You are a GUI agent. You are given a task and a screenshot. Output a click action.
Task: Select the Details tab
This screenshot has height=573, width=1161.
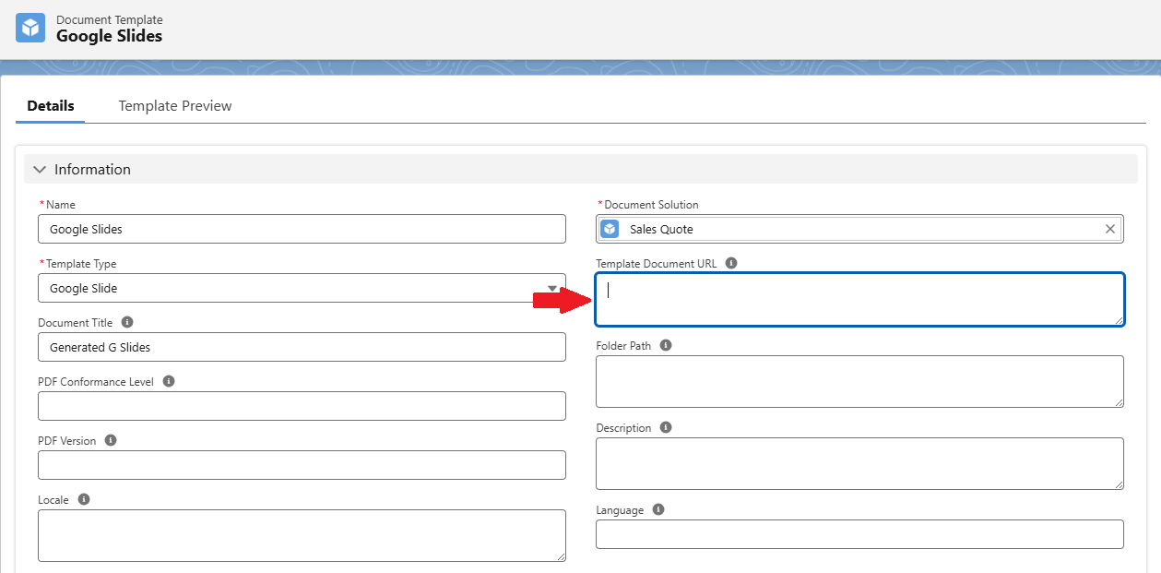[x=51, y=106]
